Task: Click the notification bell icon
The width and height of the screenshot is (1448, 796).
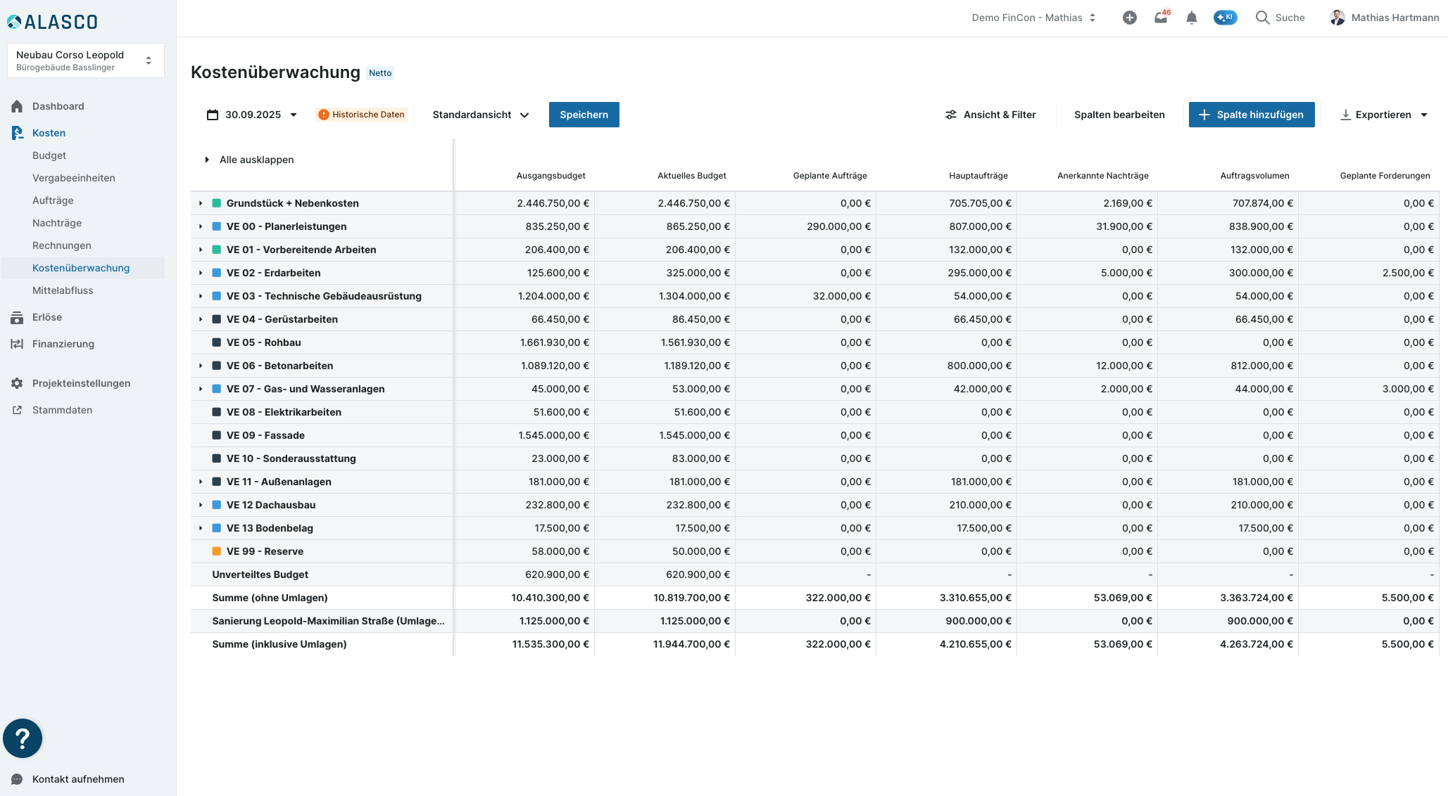Action: [1191, 18]
